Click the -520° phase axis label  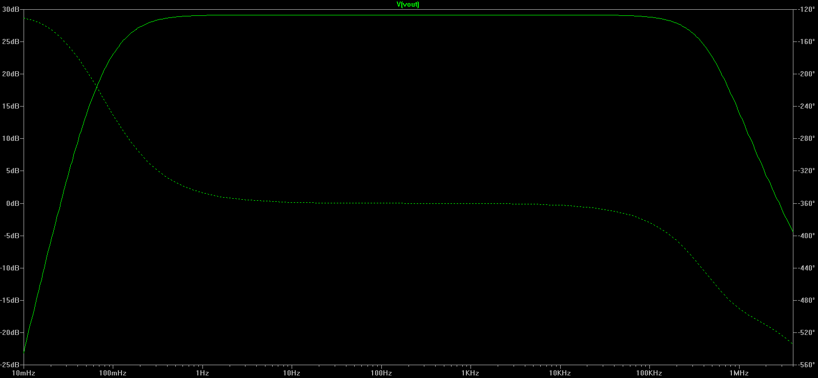pos(807,332)
